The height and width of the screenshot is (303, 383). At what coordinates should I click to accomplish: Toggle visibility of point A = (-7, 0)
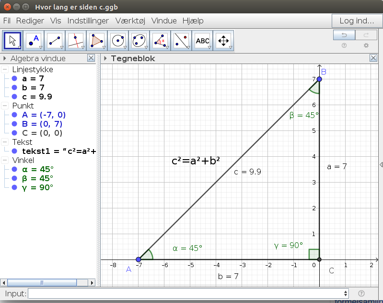click(x=14, y=115)
